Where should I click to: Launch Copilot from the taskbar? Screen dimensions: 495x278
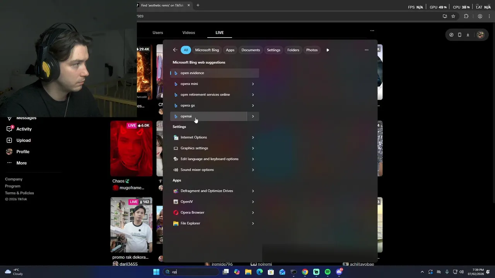tap(237, 272)
